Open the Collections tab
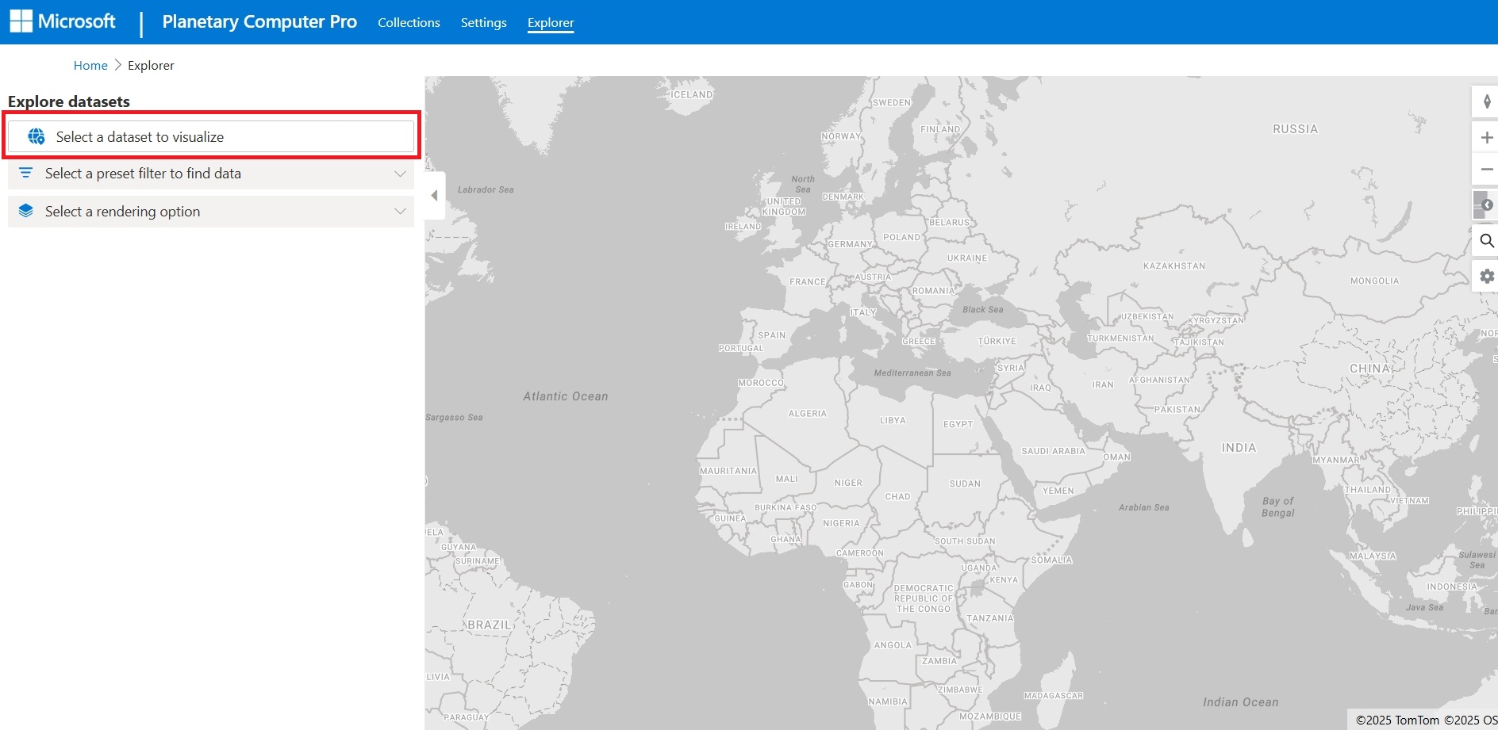The width and height of the screenshot is (1498, 730). coord(409,22)
